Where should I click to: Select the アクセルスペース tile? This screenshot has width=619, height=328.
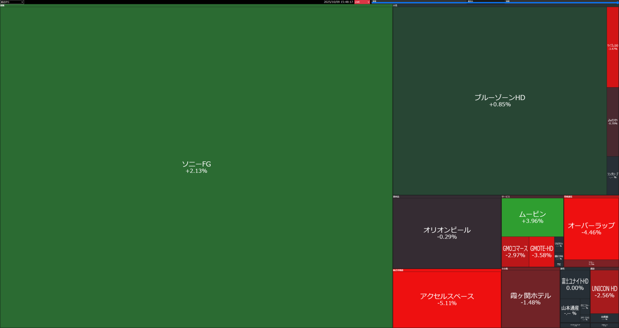click(447, 299)
